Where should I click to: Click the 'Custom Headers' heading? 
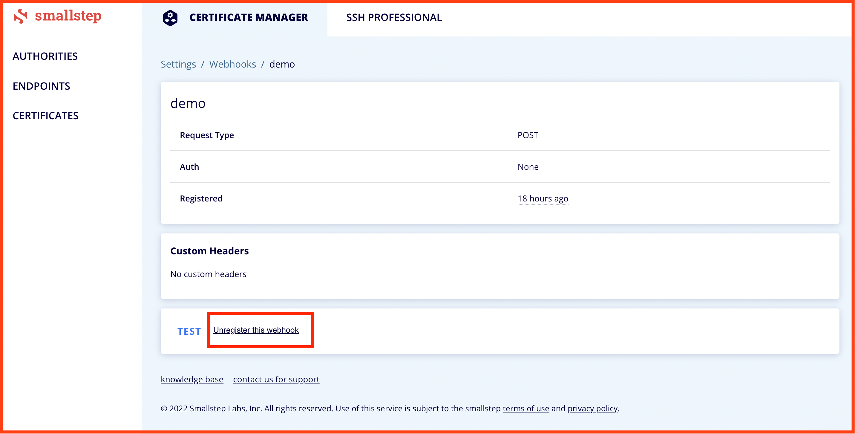pos(209,251)
